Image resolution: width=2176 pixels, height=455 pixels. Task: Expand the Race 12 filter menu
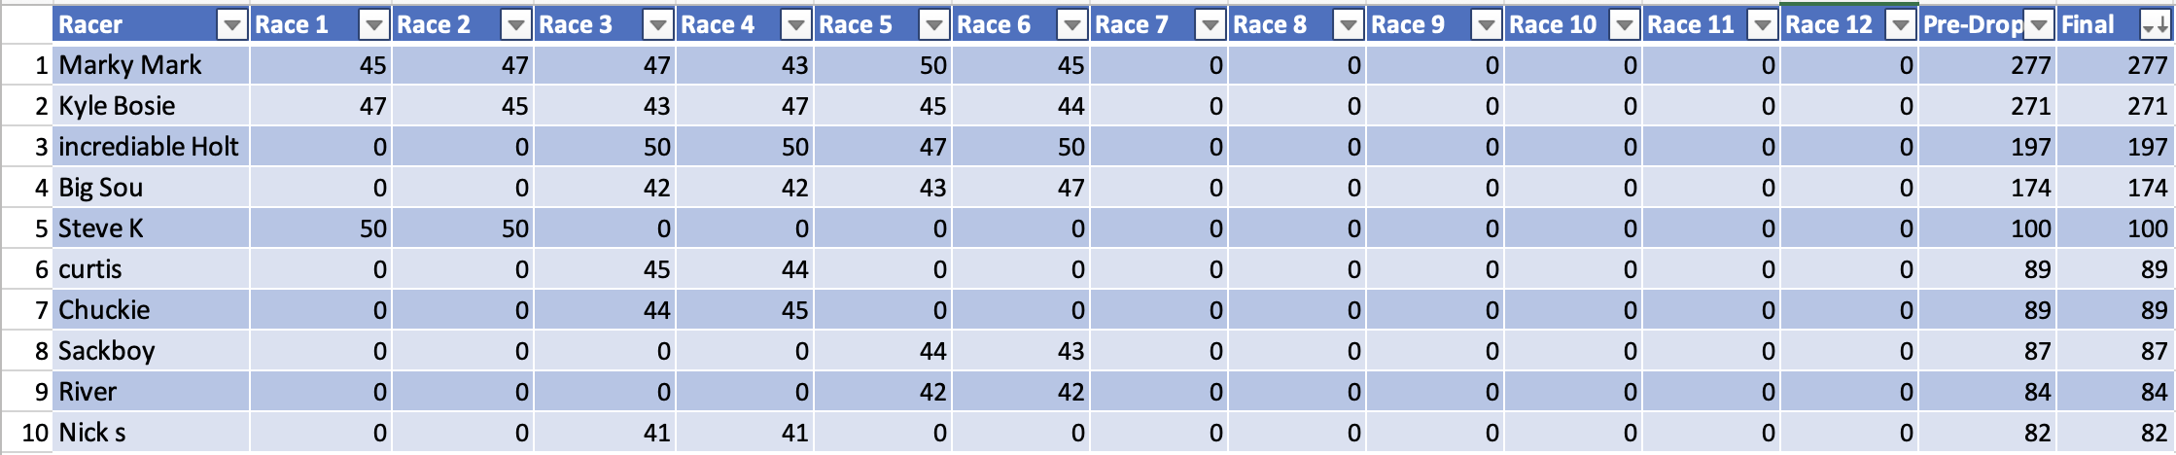(x=1900, y=25)
